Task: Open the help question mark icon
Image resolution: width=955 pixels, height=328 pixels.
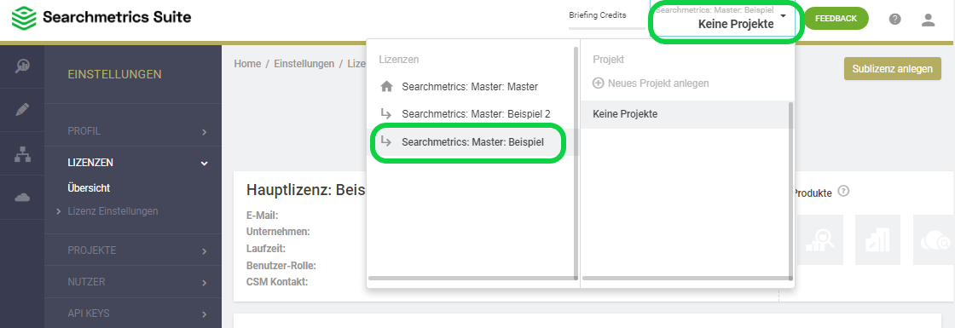Action: pyautogui.click(x=894, y=19)
